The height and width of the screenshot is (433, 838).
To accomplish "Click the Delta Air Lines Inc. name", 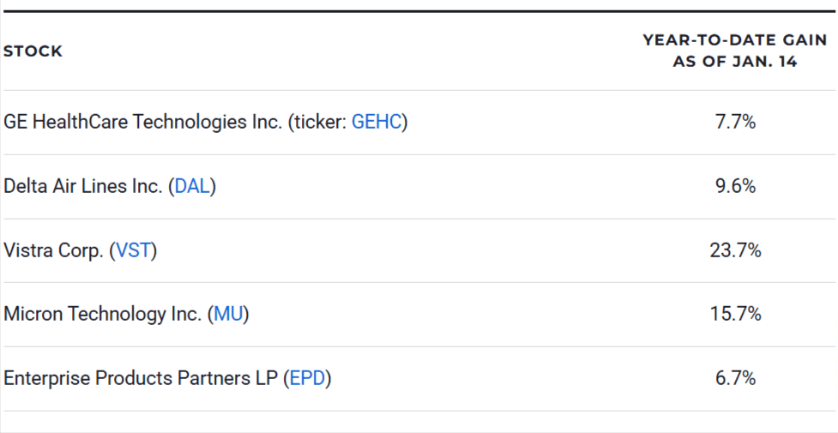I will coord(82,186).
